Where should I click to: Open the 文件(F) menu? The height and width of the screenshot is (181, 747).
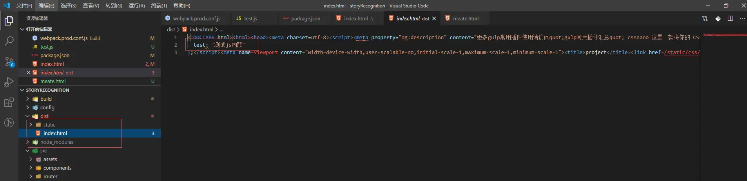(24, 5)
